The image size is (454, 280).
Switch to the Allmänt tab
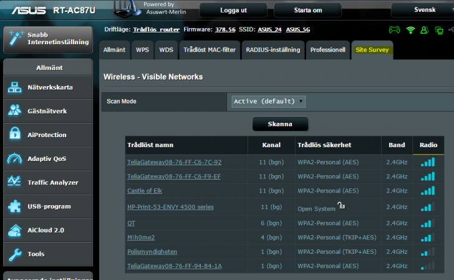114,50
